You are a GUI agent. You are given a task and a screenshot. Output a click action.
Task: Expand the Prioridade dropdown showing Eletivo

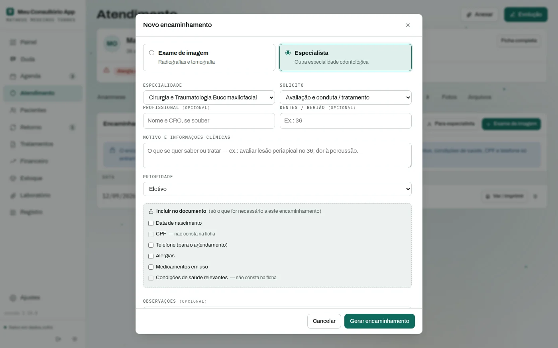pyautogui.click(x=277, y=189)
